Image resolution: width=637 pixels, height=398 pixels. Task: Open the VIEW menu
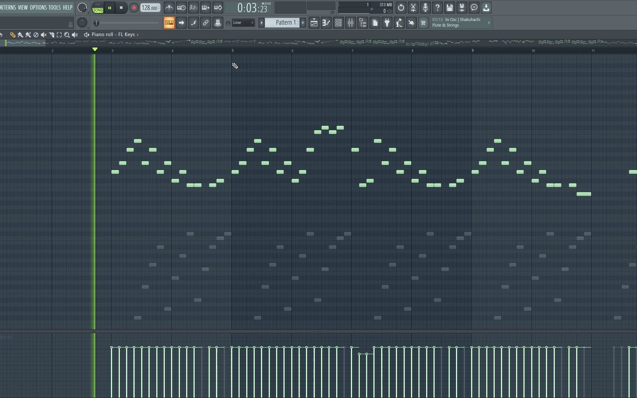coord(23,7)
